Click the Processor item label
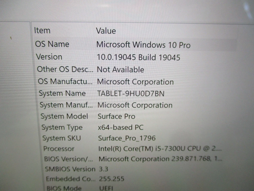254x191 pixels. point(59,149)
